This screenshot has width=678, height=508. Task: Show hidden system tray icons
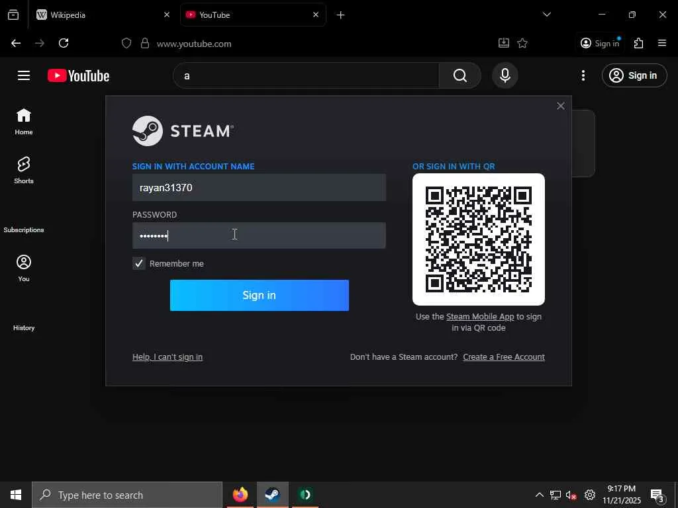[x=539, y=495]
